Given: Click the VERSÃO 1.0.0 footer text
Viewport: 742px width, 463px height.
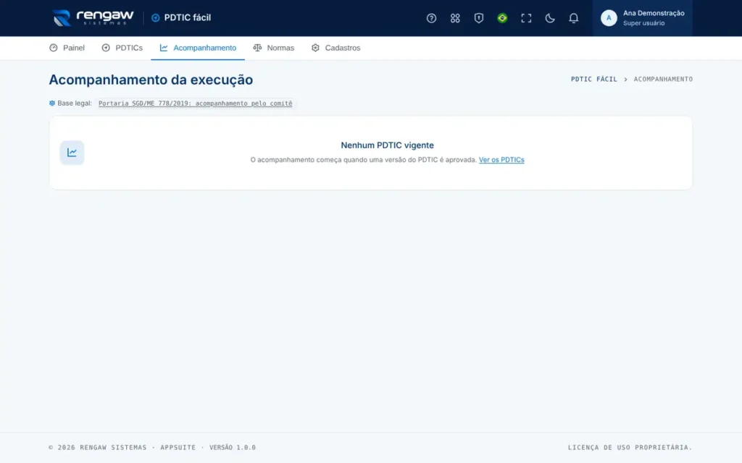Looking at the screenshot, I should coord(233,447).
